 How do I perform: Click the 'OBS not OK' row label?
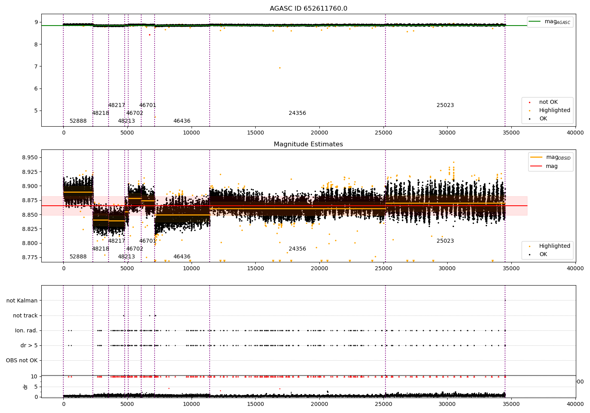(x=22, y=360)
